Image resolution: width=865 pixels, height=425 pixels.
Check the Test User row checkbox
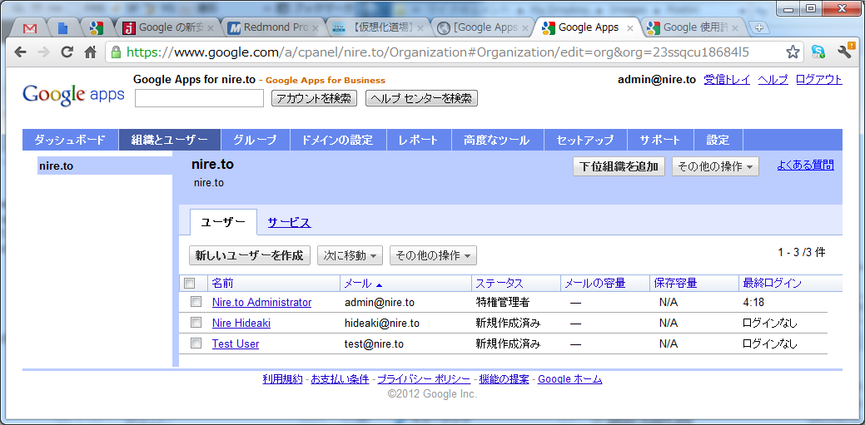pos(196,343)
